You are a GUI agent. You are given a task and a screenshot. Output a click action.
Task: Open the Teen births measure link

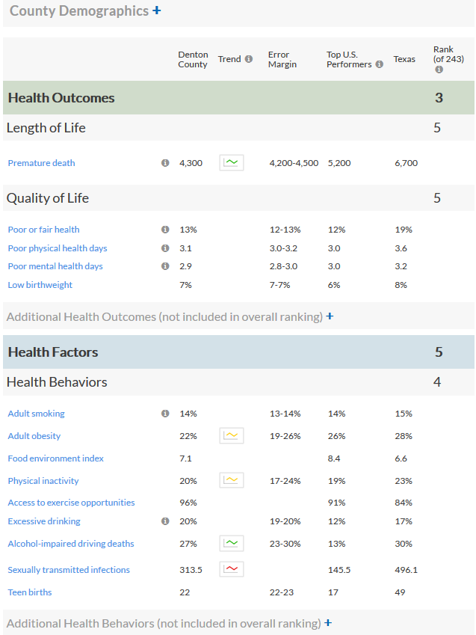[30, 592]
